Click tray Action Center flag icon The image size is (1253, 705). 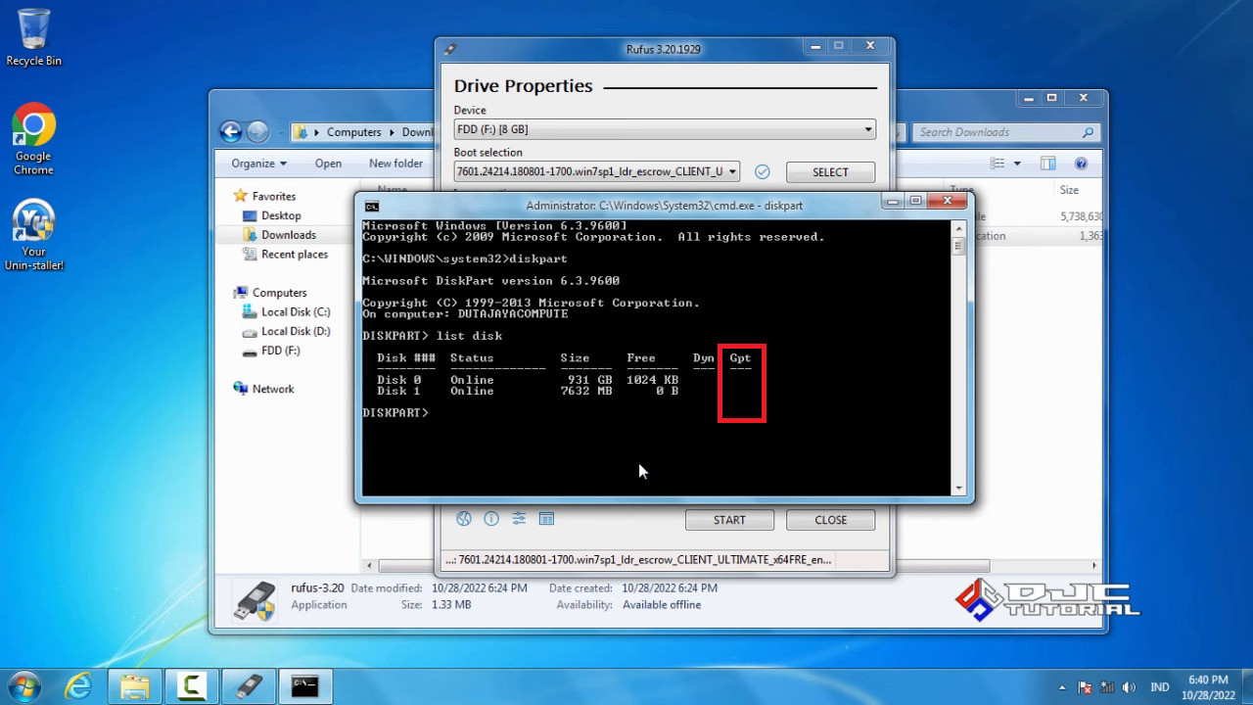(x=1085, y=687)
